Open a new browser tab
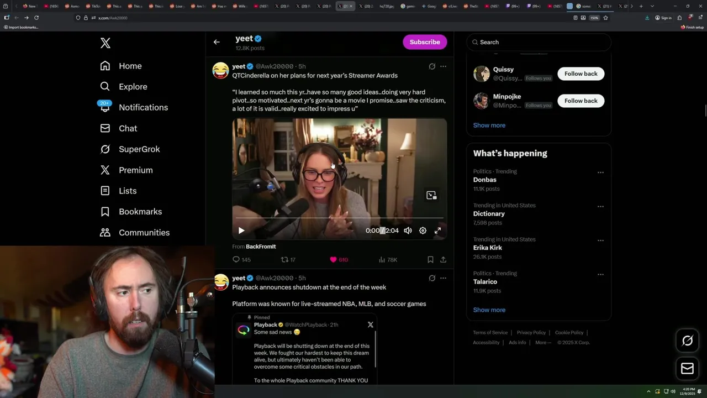Screen dimensions: 707x398 pyautogui.click(x=641, y=6)
